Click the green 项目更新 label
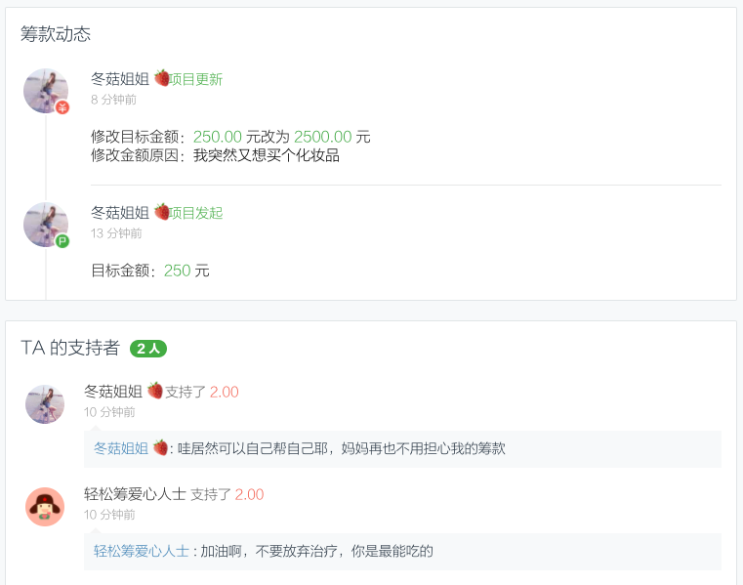743x585 pixels. 196,79
